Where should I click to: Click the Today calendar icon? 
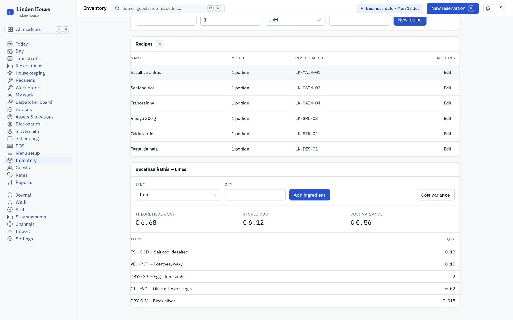pyautogui.click(x=10, y=44)
